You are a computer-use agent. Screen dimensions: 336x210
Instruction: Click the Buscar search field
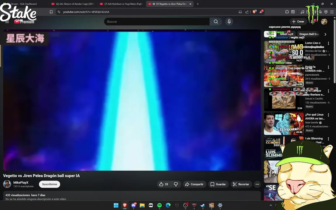(x=157, y=22)
